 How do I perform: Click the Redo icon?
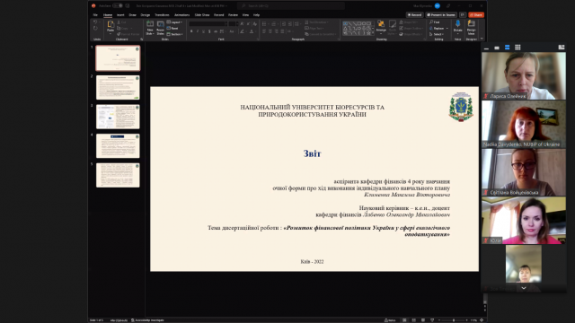(95, 29)
